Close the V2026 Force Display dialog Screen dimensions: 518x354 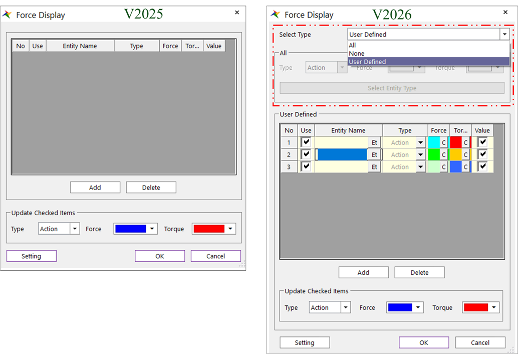505,12
